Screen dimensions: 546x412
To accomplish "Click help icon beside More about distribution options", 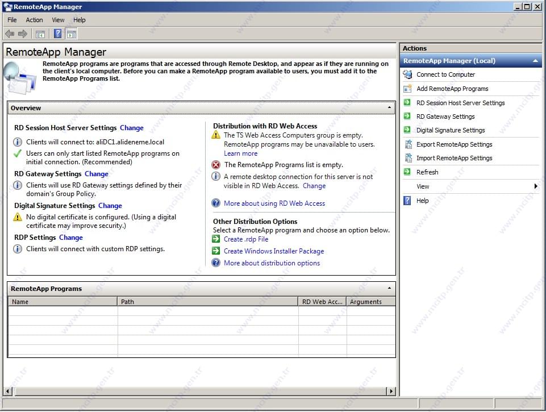I will point(216,263).
